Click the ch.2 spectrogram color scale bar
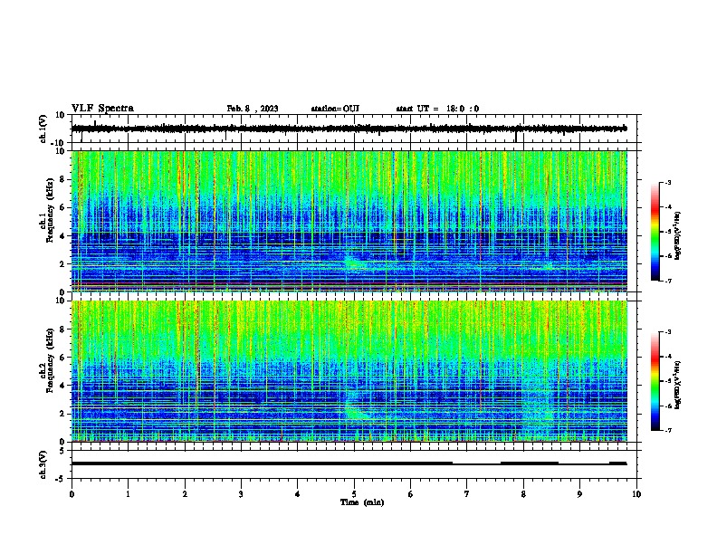The image size is (717, 554). (x=655, y=381)
